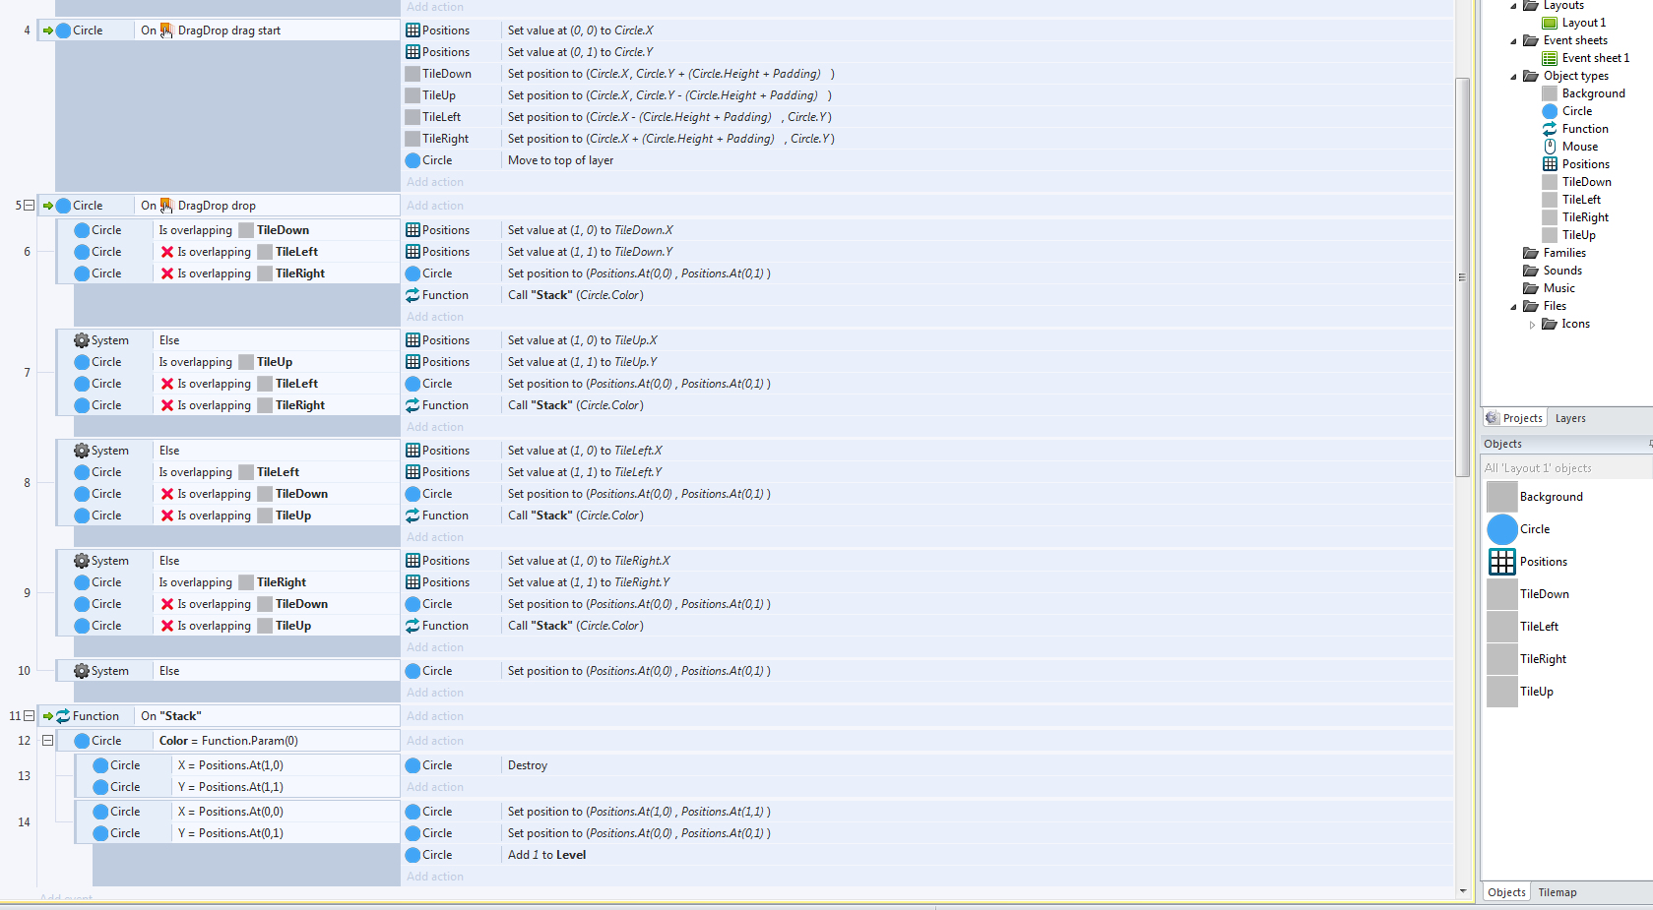Click the Mouse object icon in project tree
This screenshot has height=910, width=1653.
(x=1550, y=147)
